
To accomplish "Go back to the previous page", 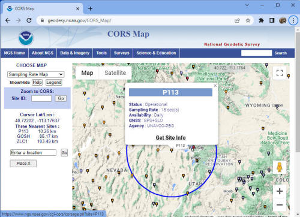I will 8,20.
